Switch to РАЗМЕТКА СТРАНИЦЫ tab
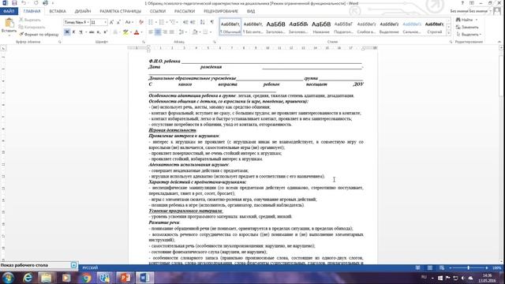The height and width of the screenshot is (284, 505). [121, 11]
